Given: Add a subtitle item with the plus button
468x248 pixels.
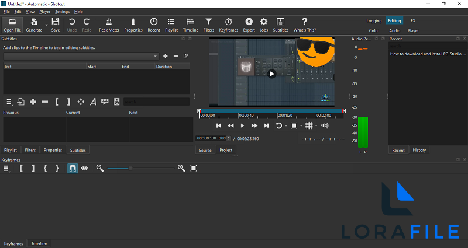Looking at the screenshot, I should 33,102.
